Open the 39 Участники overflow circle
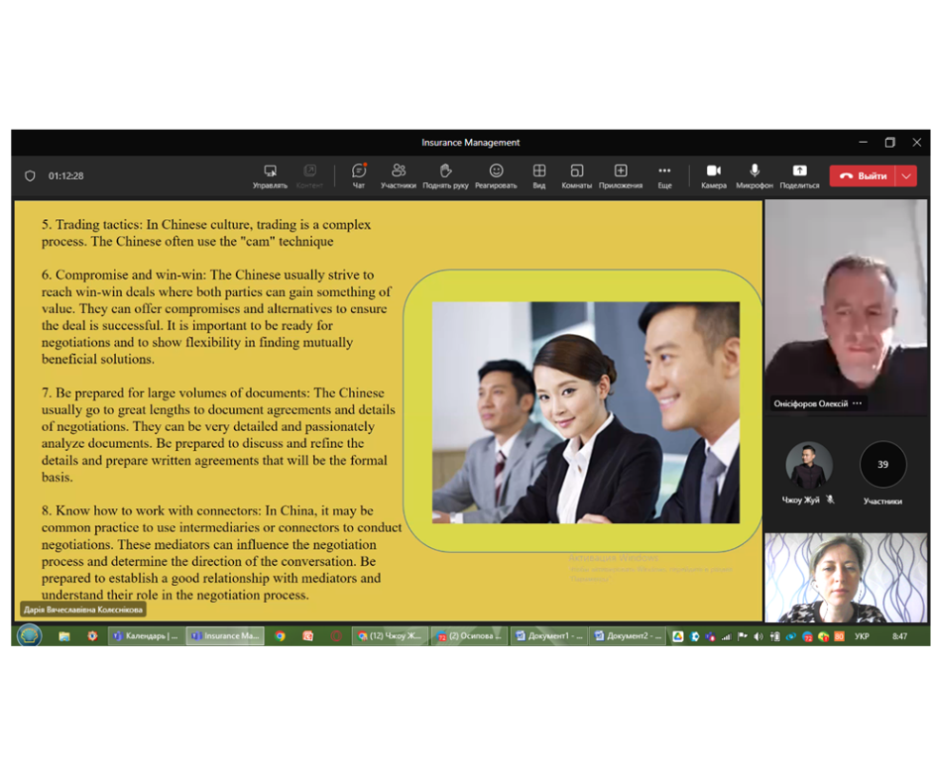The image size is (932, 781). [x=882, y=464]
